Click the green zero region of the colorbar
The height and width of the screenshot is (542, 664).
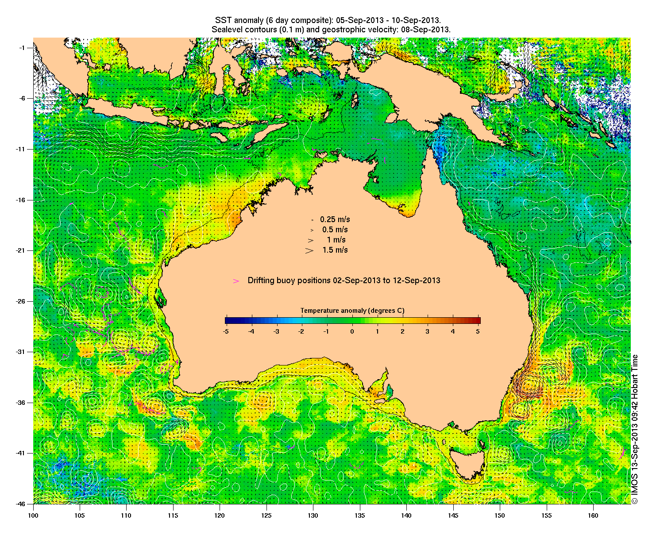[352, 321]
